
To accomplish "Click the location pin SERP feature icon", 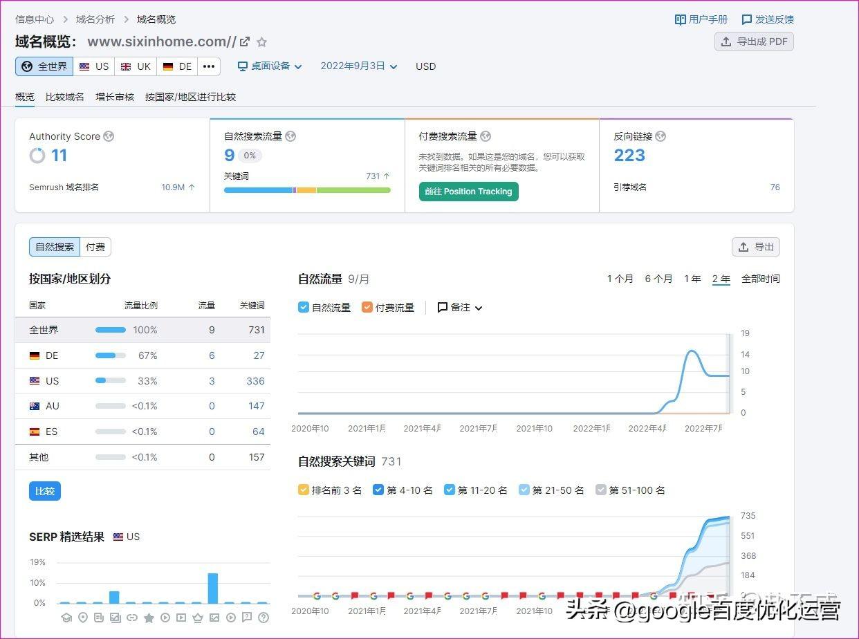I will tap(83, 618).
